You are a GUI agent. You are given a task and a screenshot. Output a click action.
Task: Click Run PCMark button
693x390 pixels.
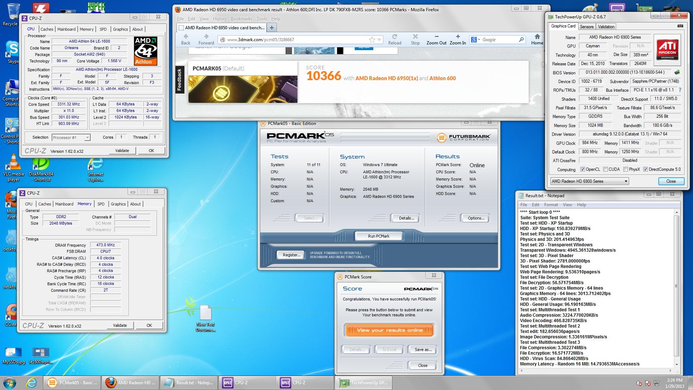pos(379,236)
